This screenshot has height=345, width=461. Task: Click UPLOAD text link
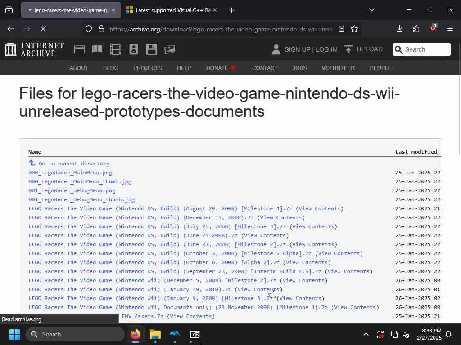[370, 49]
